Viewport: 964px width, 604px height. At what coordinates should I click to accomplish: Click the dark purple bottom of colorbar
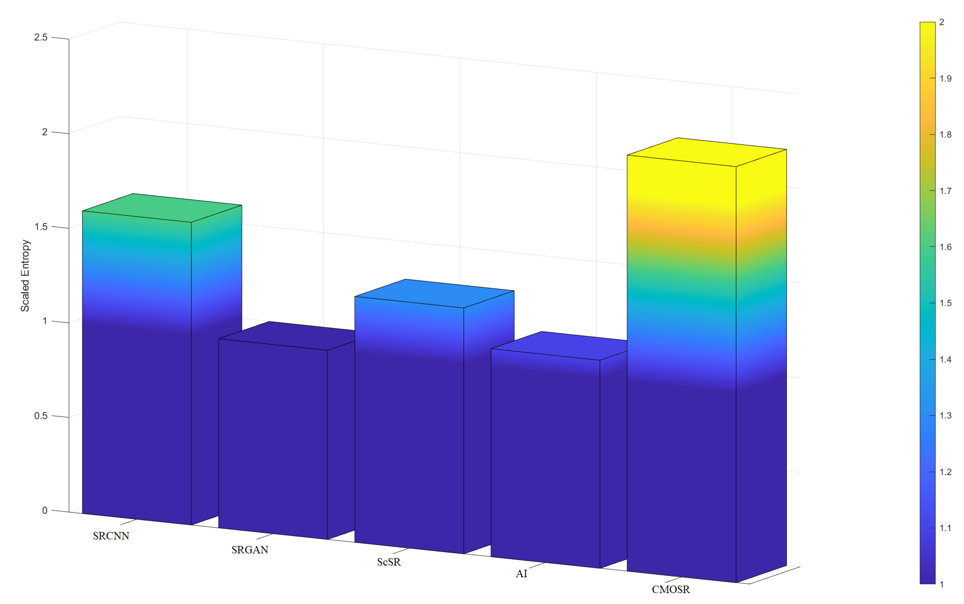[927, 577]
